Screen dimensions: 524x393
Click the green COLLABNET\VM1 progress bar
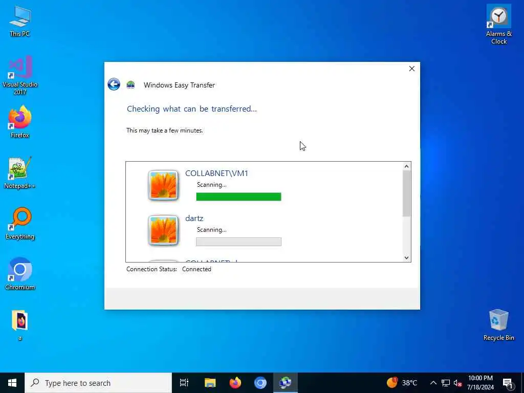pyautogui.click(x=238, y=197)
